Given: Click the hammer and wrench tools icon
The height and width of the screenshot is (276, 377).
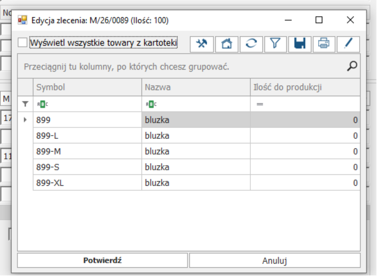Looking at the screenshot, I should coord(202,43).
